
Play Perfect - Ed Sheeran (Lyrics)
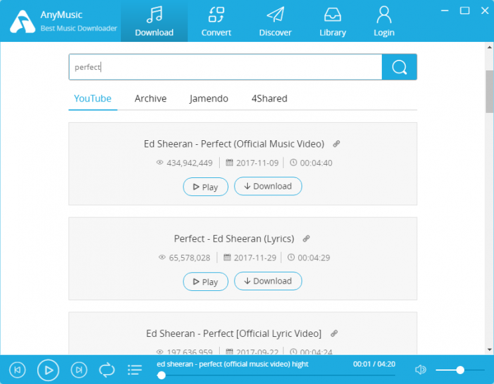click(x=205, y=282)
